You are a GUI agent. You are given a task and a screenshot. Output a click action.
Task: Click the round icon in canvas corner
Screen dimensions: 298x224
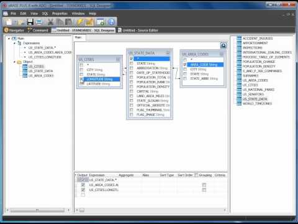tap(223, 45)
